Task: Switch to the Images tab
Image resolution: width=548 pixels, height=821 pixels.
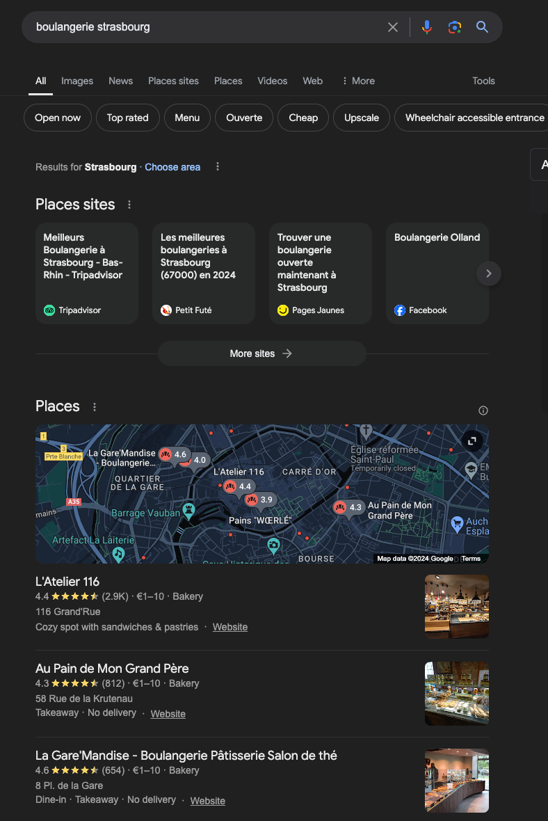Action: coord(77,81)
